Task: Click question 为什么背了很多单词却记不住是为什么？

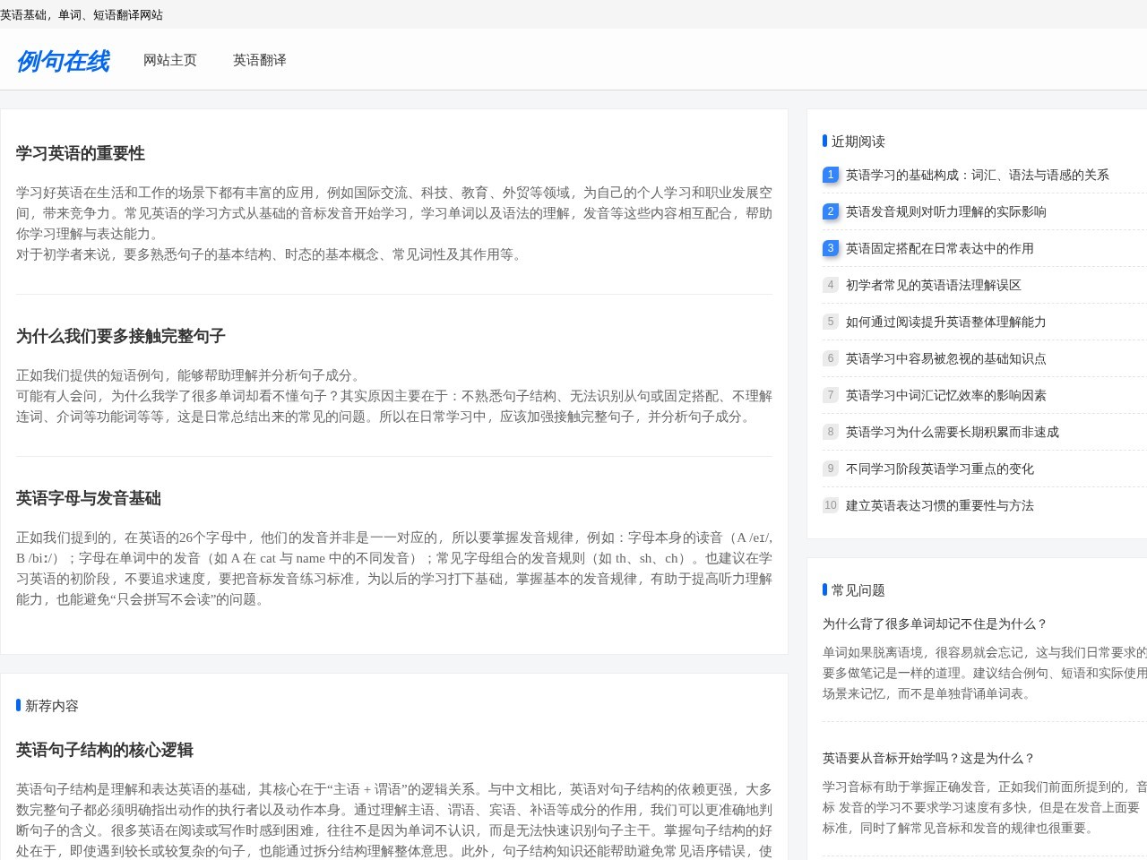Action: 936,623
